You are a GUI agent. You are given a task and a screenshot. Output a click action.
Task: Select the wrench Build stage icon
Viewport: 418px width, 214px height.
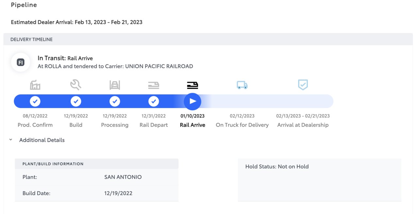(x=75, y=85)
